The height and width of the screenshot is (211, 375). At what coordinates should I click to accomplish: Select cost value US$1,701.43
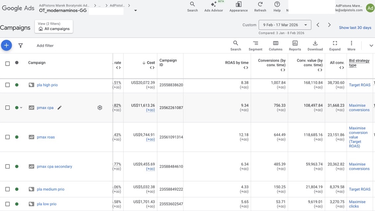click(144, 202)
